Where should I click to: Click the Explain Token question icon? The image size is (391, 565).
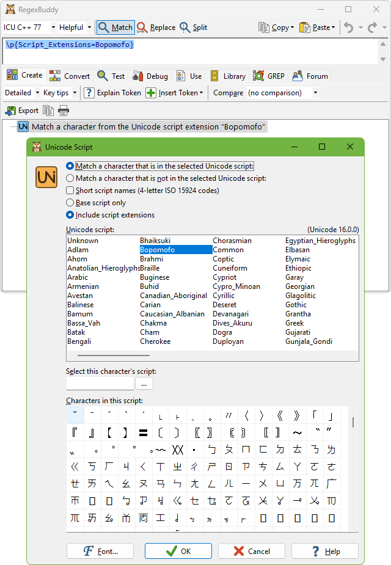[89, 93]
